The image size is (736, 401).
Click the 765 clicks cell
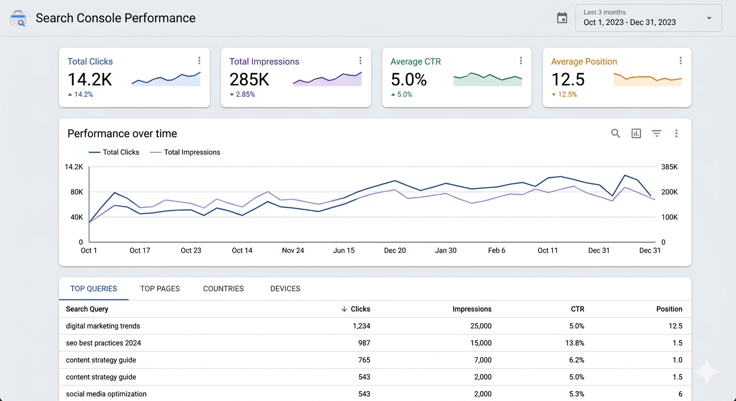[x=364, y=360]
